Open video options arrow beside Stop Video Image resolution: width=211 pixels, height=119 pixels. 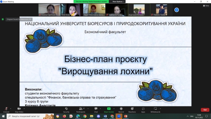click(24, 109)
